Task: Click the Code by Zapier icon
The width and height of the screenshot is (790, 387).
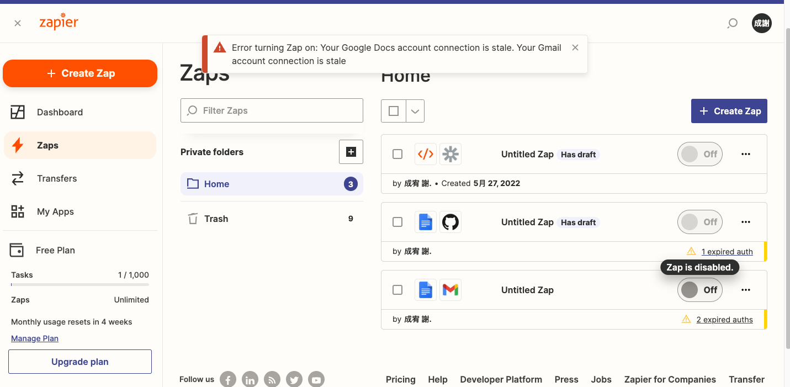Action: 426,154
